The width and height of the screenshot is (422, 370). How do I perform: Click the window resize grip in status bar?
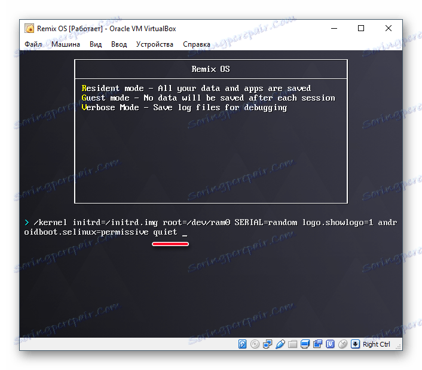point(399,347)
